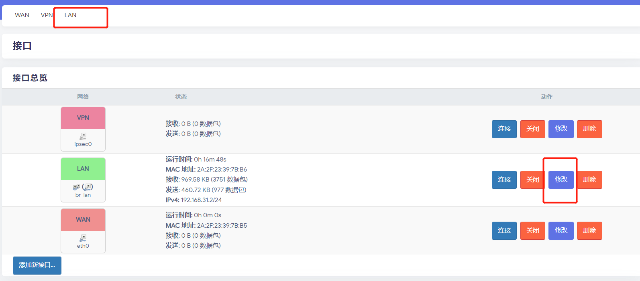Click the 状态 column header
This screenshot has height=281, width=640.
pyautogui.click(x=181, y=97)
